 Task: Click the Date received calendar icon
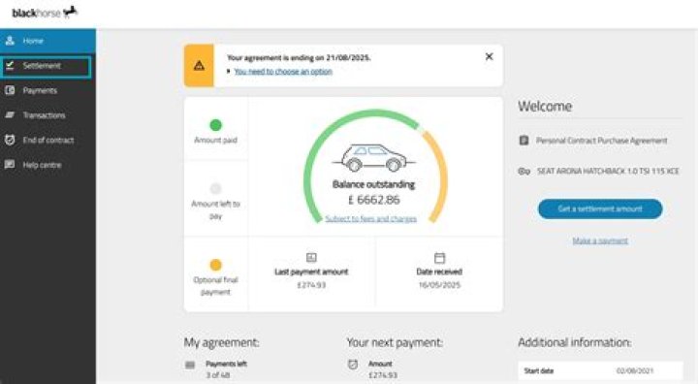coord(439,258)
